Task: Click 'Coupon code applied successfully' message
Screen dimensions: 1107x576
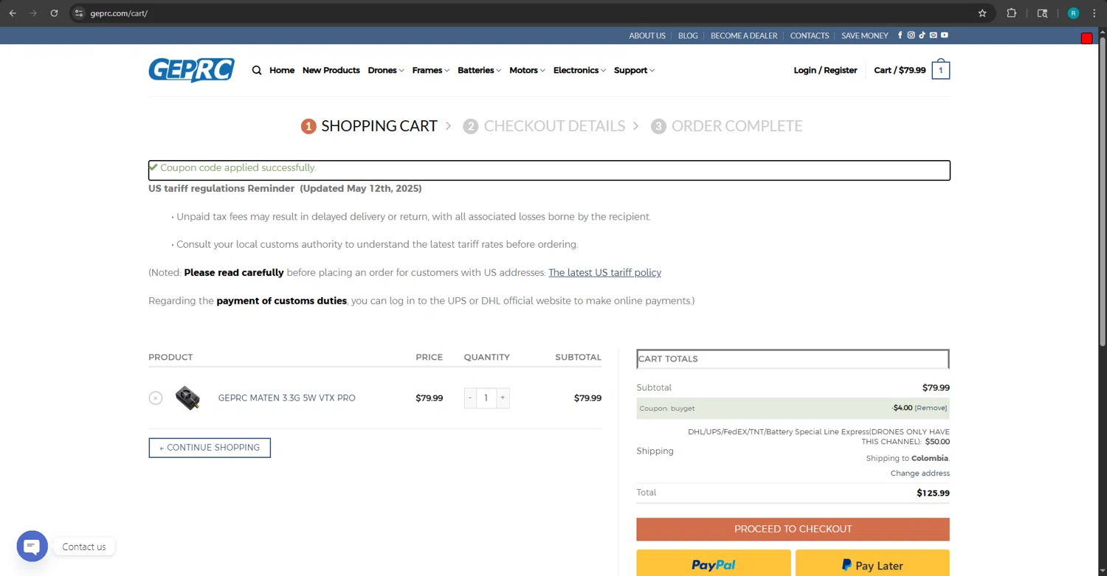Action: coord(238,168)
